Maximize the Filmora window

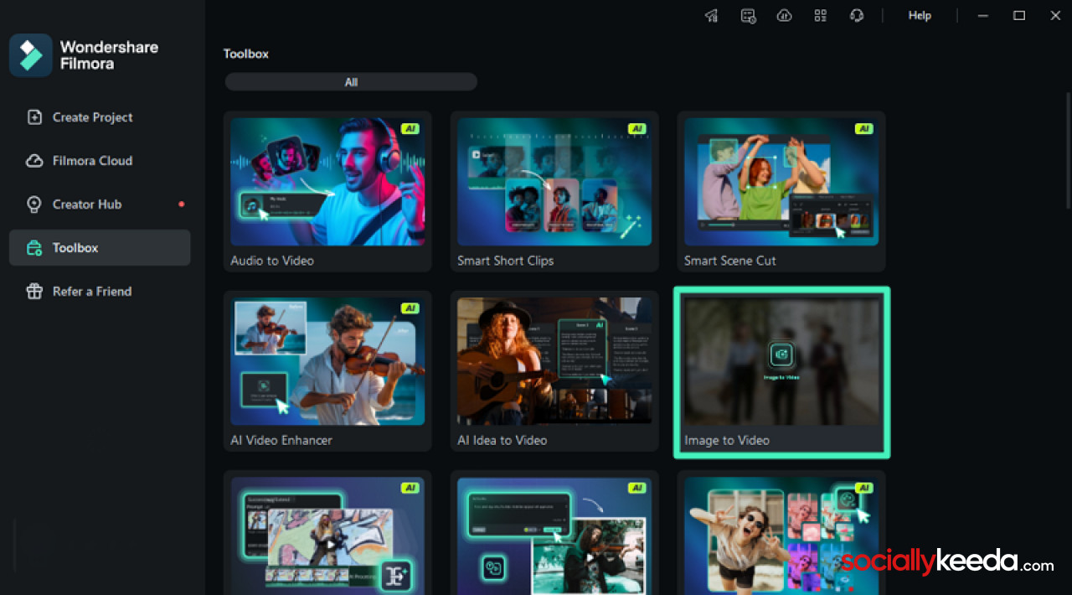[x=1019, y=16]
